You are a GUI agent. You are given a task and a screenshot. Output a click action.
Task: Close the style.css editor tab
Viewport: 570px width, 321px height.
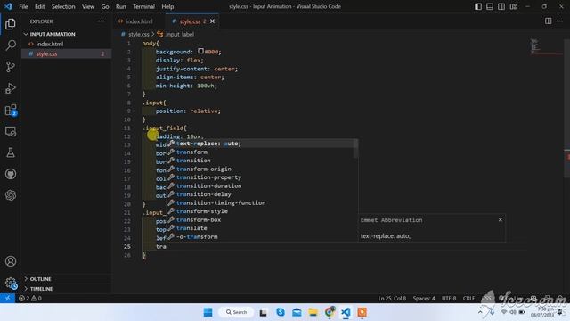pos(212,21)
